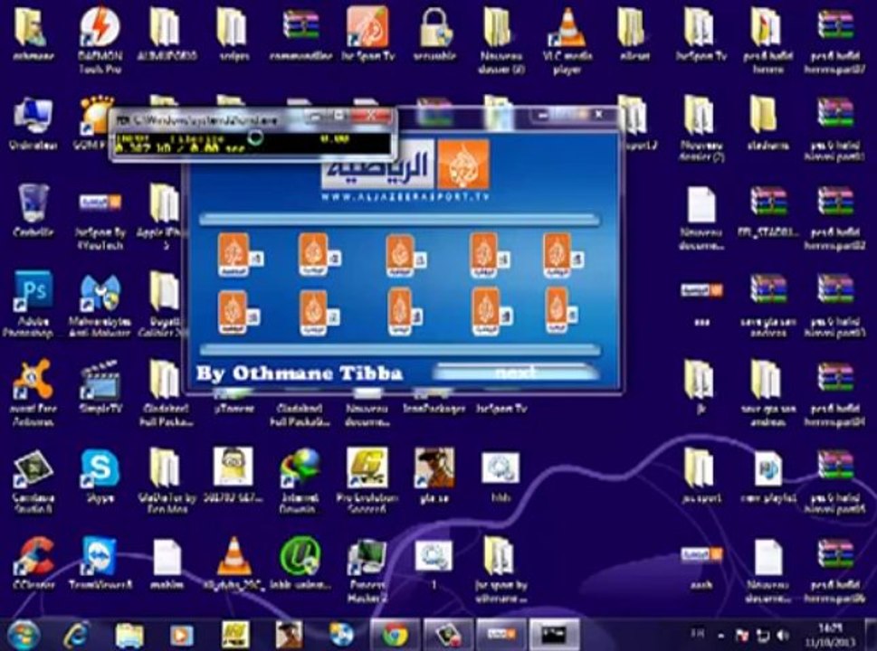Open Windows Media Player from taskbar
The height and width of the screenshot is (651, 877).
pyautogui.click(x=181, y=635)
